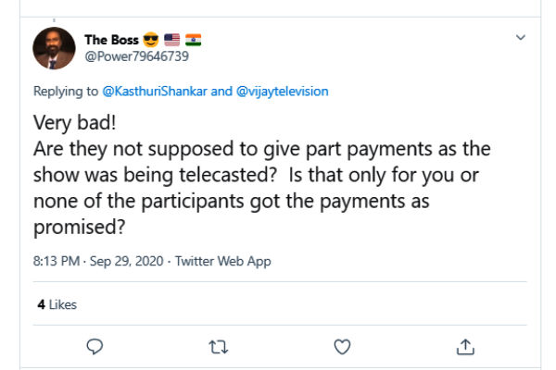Retweet this tweet using the arrows icon
556x370 pixels.
point(219,347)
